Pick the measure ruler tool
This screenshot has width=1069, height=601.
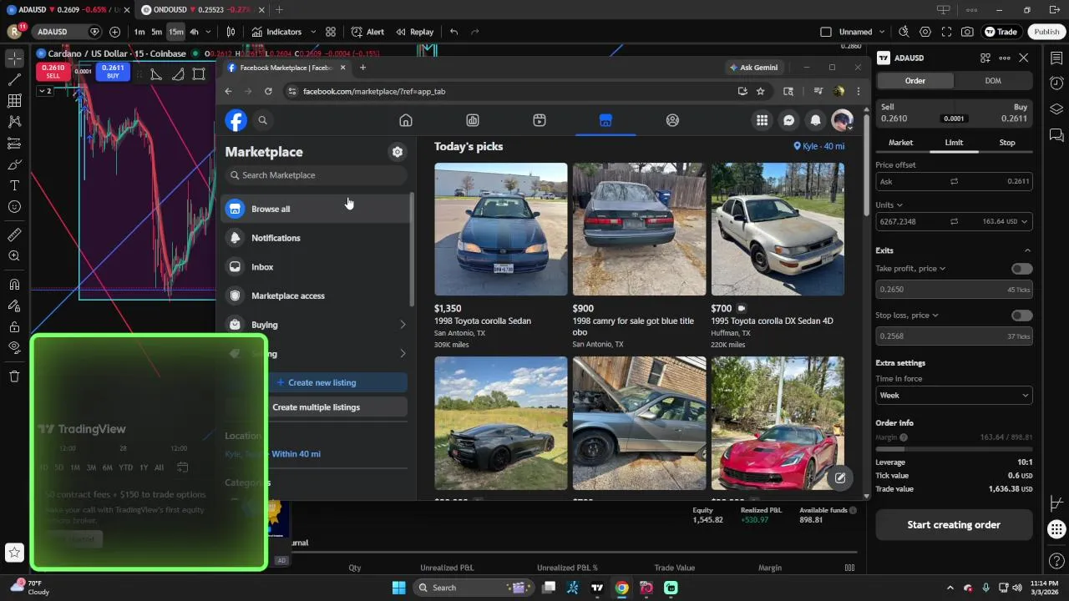click(14, 235)
